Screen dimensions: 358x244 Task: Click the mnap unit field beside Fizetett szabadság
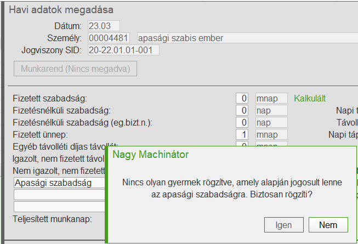(271, 98)
